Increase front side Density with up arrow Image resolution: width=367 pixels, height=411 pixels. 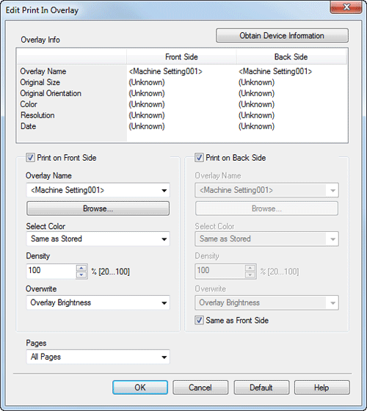[x=81, y=268]
